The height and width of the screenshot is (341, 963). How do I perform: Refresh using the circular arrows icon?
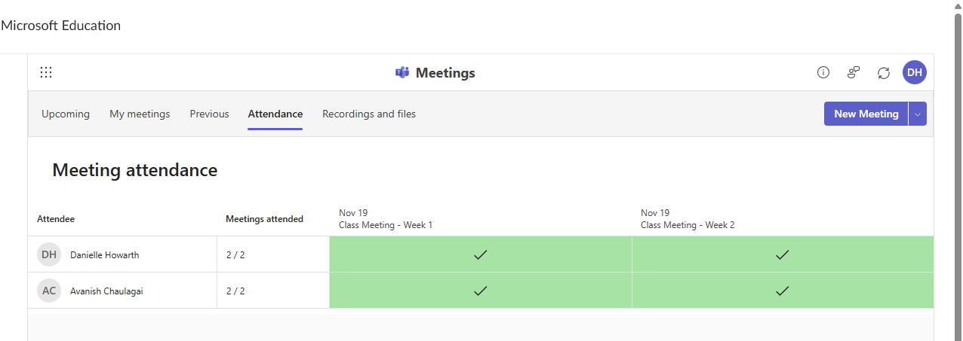tap(884, 72)
